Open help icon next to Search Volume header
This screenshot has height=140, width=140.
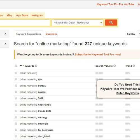tap(115, 66)
